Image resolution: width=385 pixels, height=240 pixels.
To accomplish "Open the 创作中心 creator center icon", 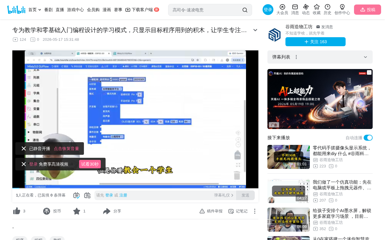I will tap(342, 10).
